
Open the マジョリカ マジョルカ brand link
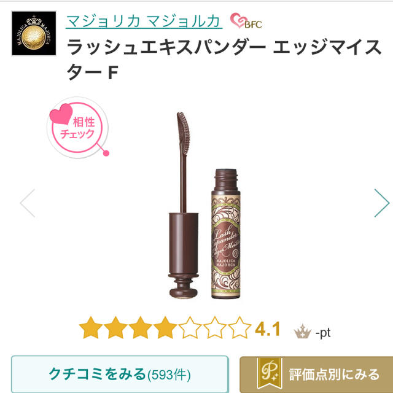[144, 21]
